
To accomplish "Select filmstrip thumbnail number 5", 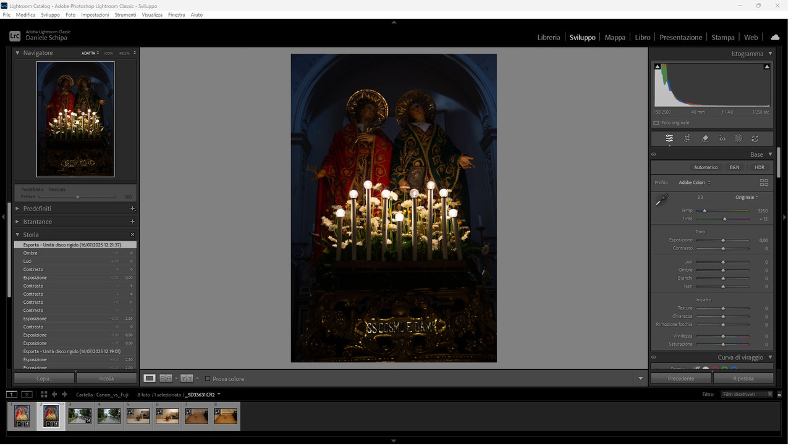I will [x=138, y=416].
